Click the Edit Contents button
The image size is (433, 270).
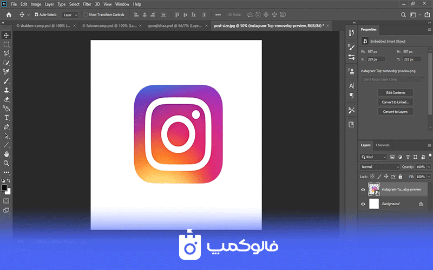[x=396, y=92]
